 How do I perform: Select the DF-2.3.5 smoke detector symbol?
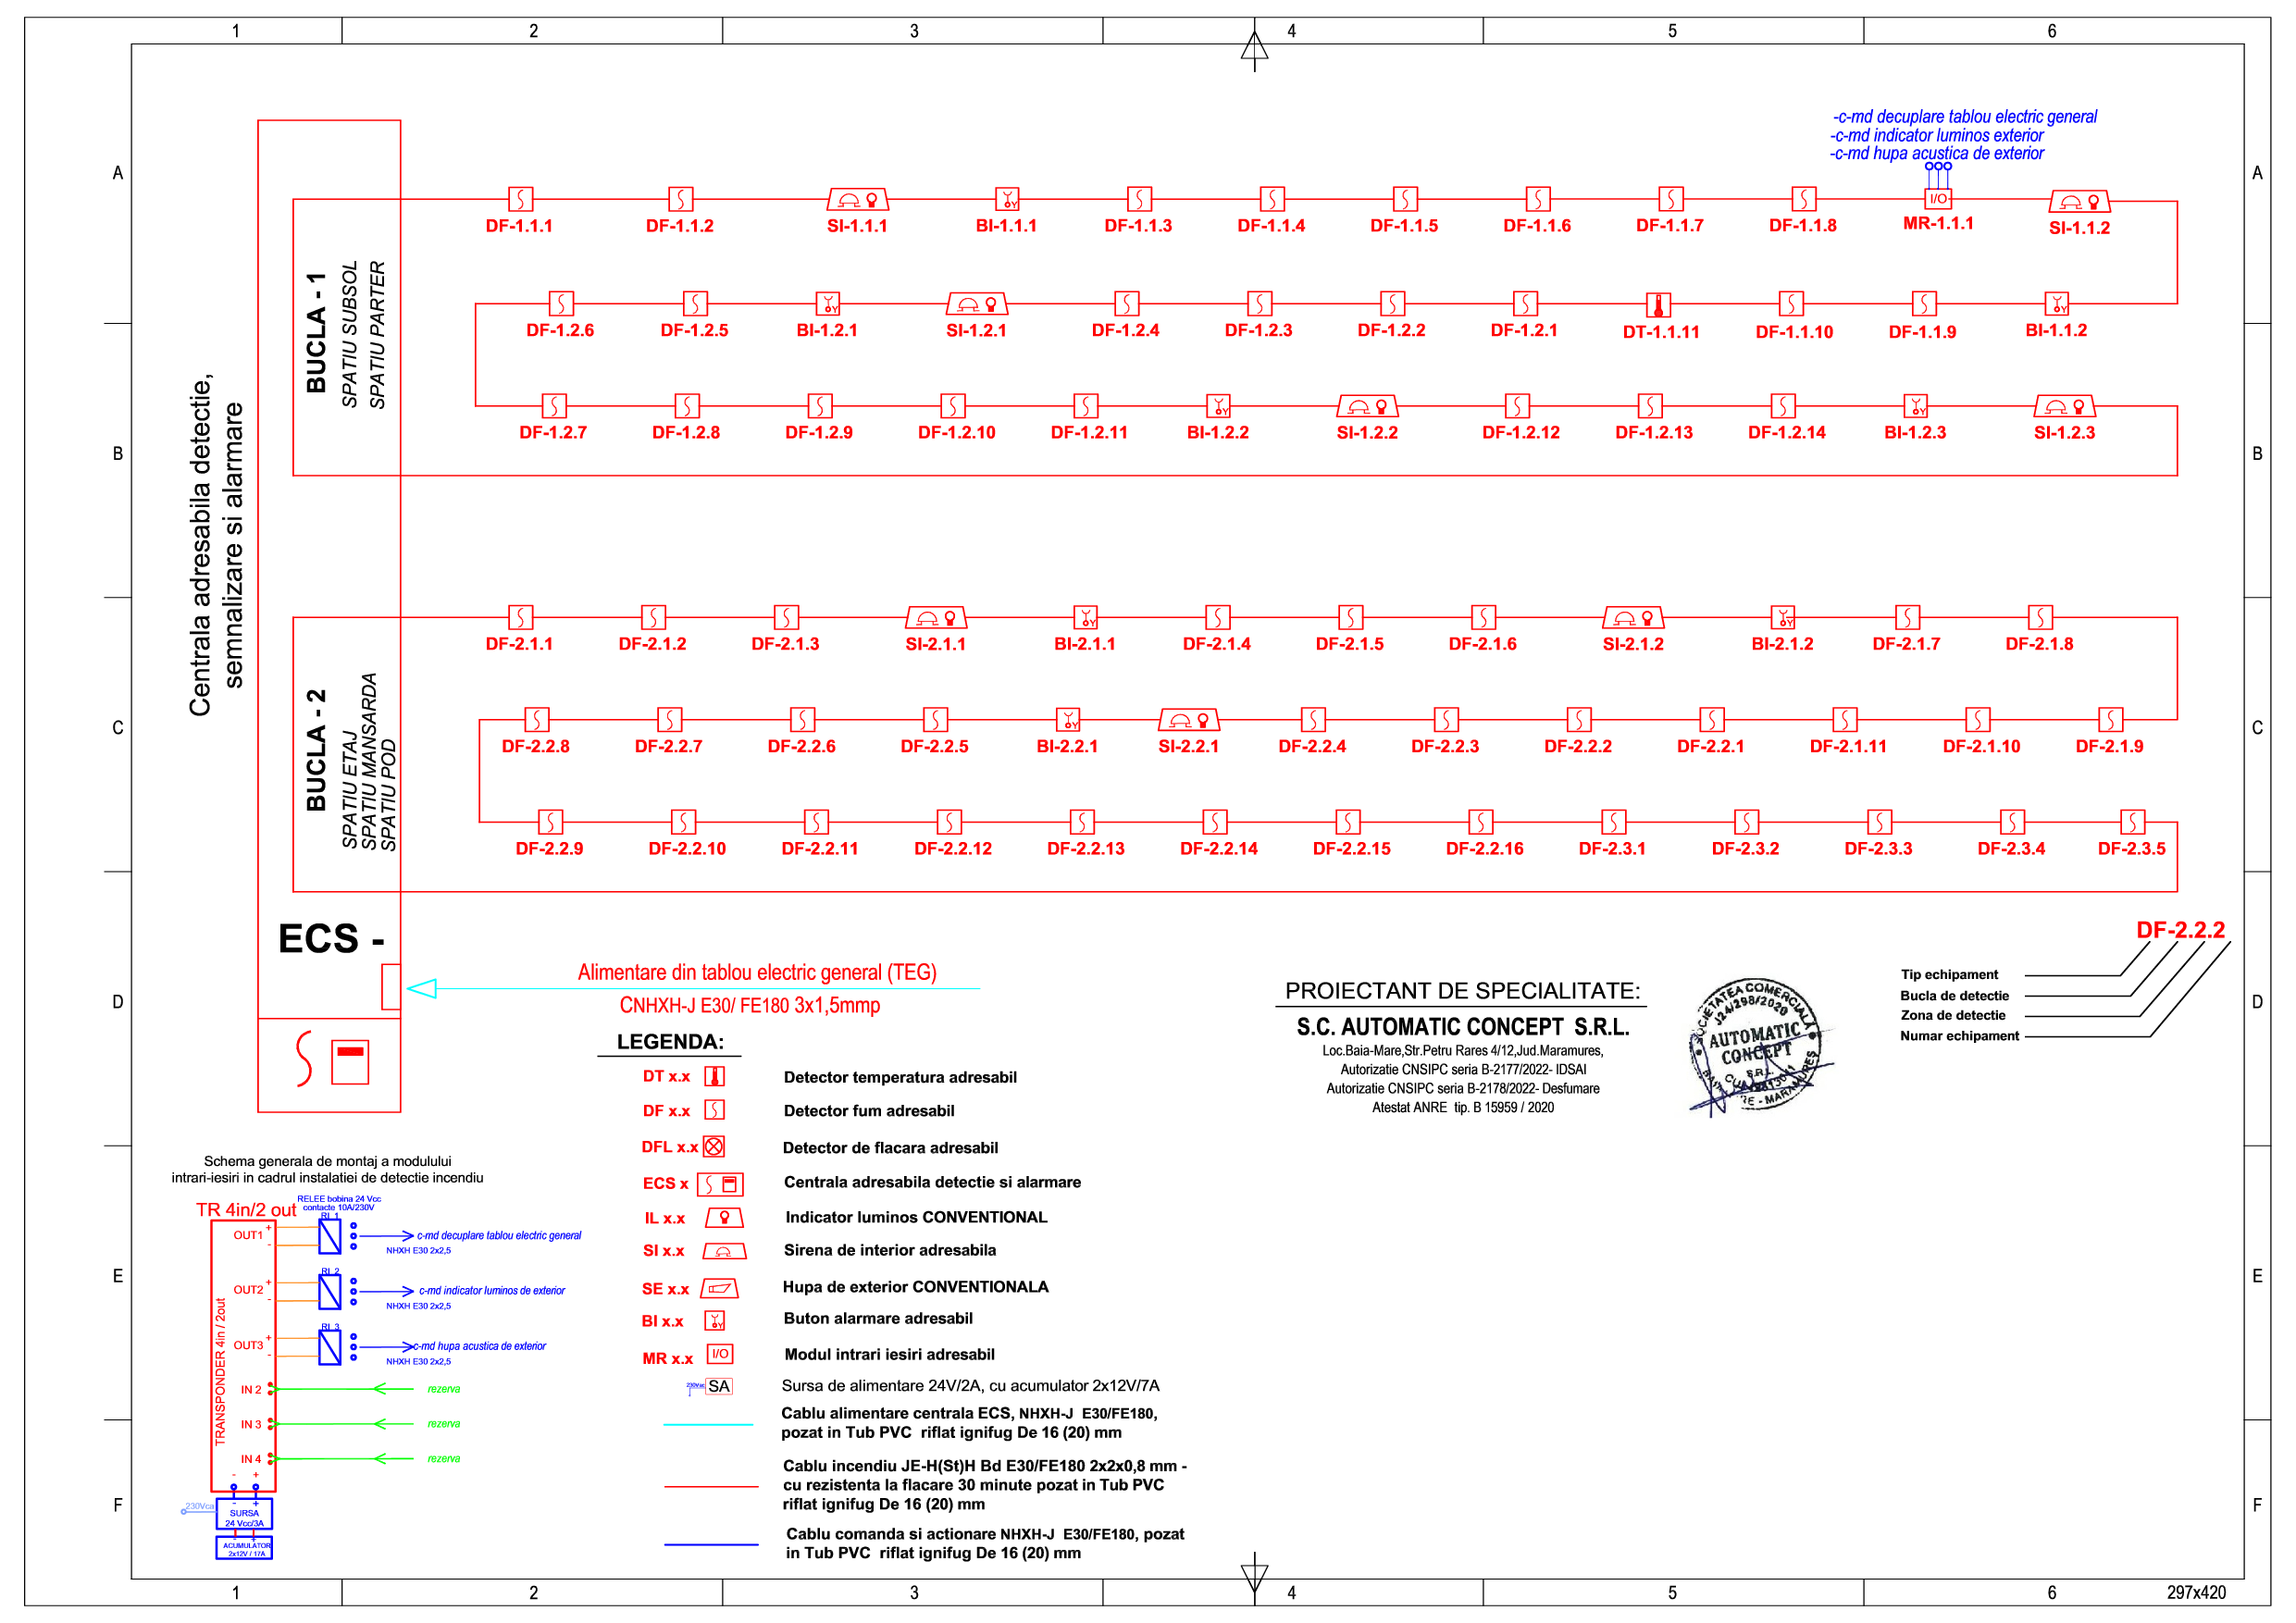[2132, 822]
